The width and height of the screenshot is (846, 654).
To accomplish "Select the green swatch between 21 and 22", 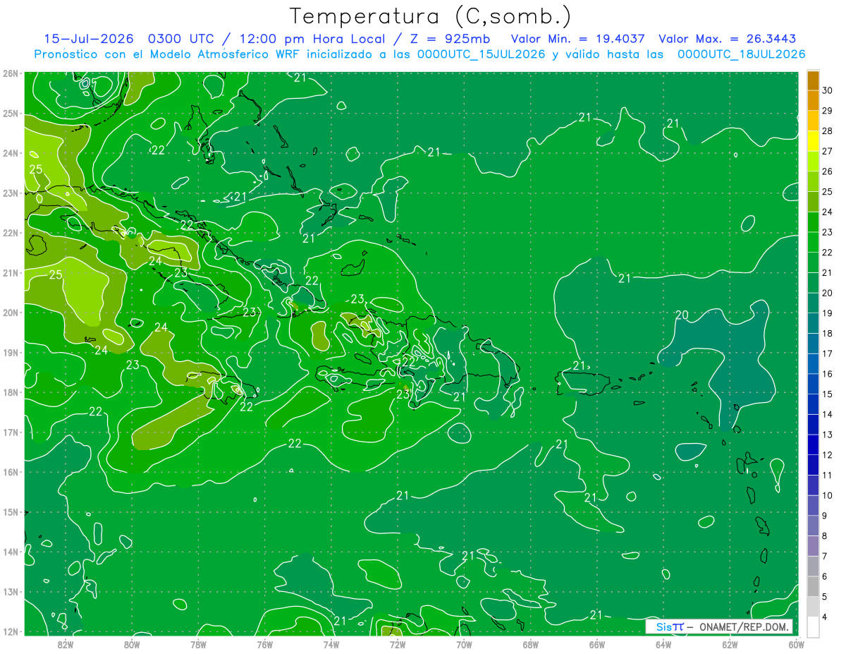I will click(x=813, y=262).
